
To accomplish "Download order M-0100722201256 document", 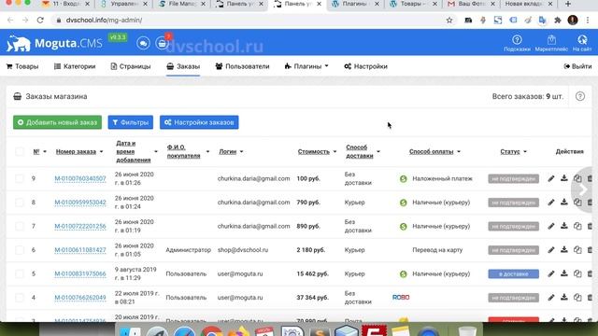I will point(564,226).
